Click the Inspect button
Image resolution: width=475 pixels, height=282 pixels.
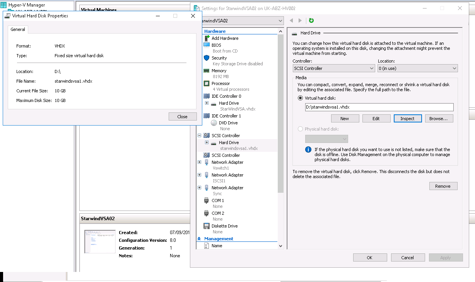tap(407, 119)
